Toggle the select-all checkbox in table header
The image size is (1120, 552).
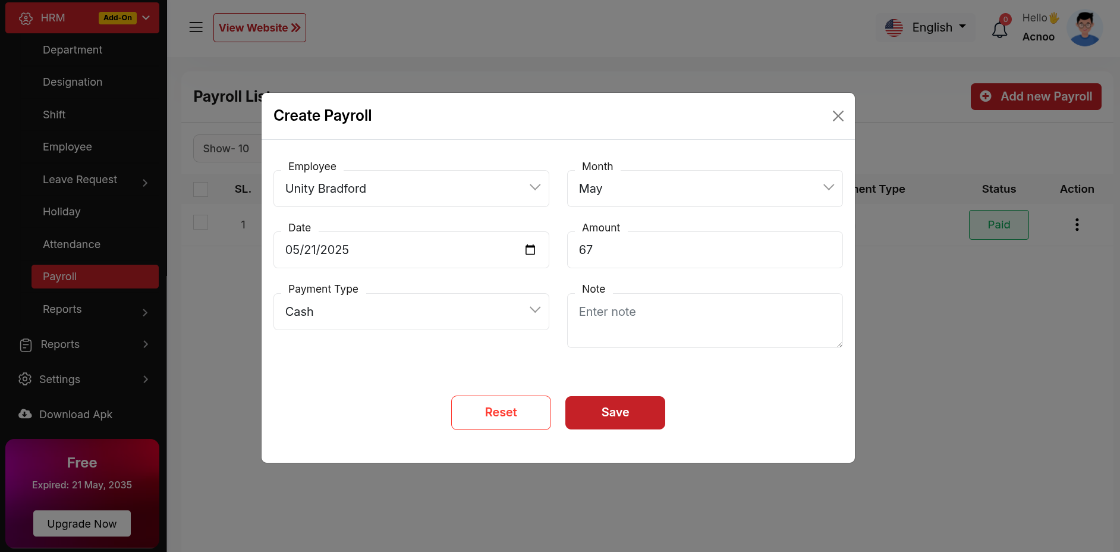tap(201, 189)
